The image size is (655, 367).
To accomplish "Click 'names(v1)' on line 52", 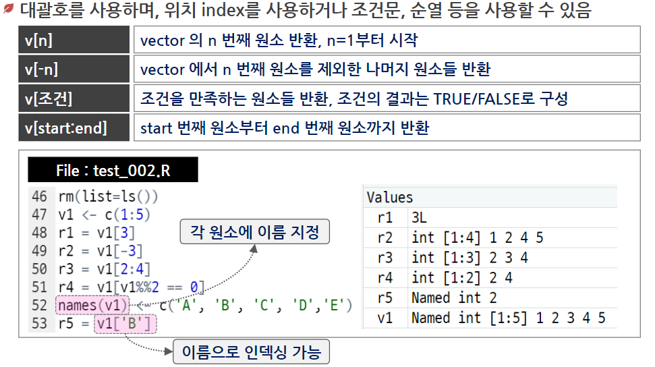I will coord(92,305).
